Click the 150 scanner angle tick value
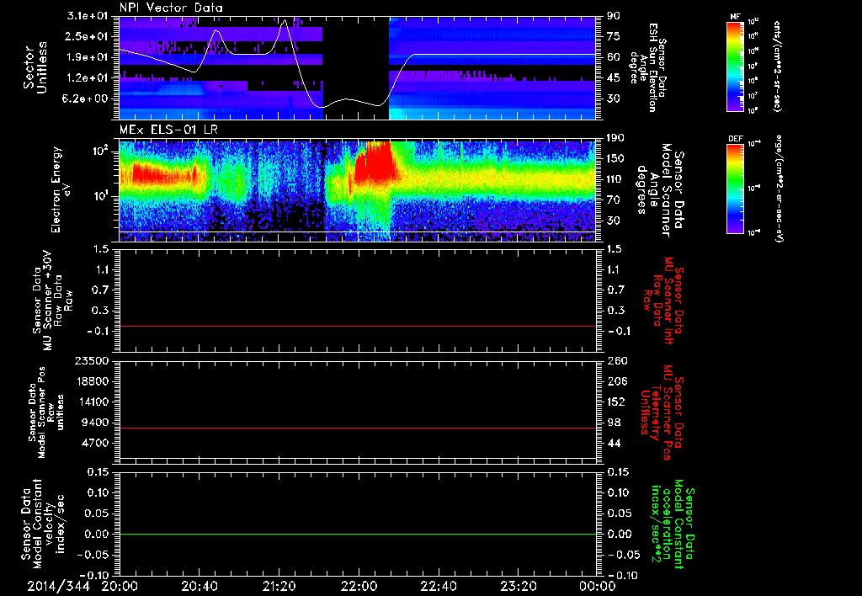The width and height of the screenshot is (862, 596). coord(616,159)
